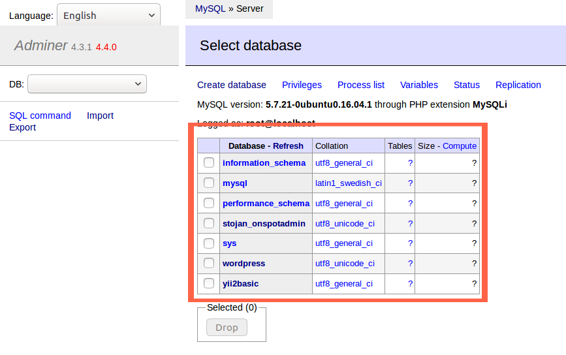The image size is (566, 355).
Task: Click performance_schema's utf8_general_ci collation
Action: (x=344, y=203)
